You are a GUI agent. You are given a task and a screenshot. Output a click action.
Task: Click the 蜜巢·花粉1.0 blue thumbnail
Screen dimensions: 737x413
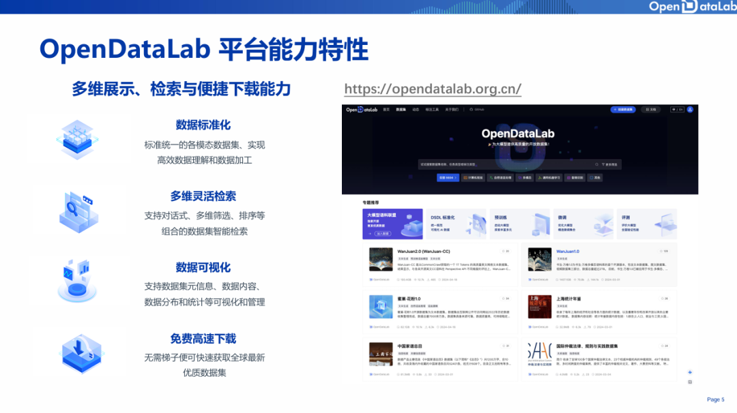381,307
